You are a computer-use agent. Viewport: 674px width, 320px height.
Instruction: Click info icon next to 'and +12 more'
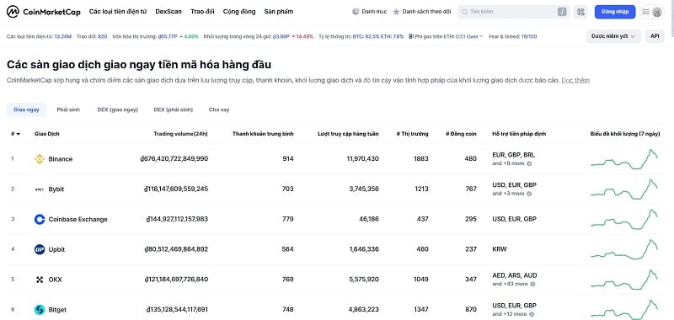point(532,314)
